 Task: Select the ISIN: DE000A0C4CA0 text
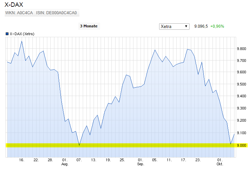click(56, 13)
